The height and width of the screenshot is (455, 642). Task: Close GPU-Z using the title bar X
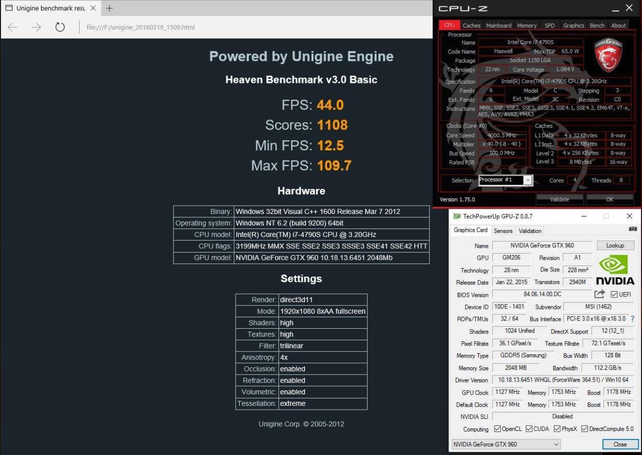[x=629, y=216]
